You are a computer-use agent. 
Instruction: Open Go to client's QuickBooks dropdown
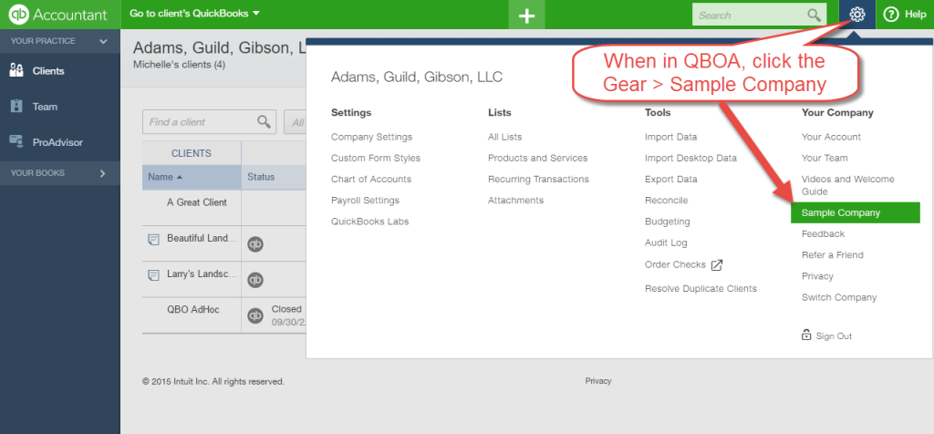pyautogui.click(x=195, y=13)
